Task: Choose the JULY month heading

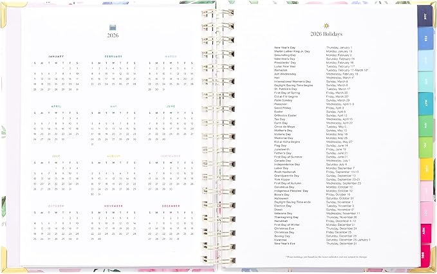Action: [56, 156]
